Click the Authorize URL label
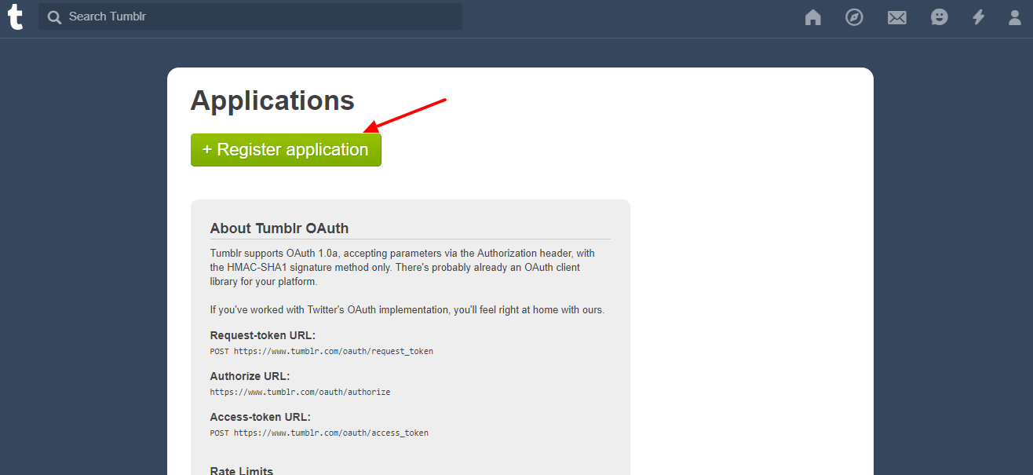This screenshot has width=1033, height=475. tap(250, 376)
